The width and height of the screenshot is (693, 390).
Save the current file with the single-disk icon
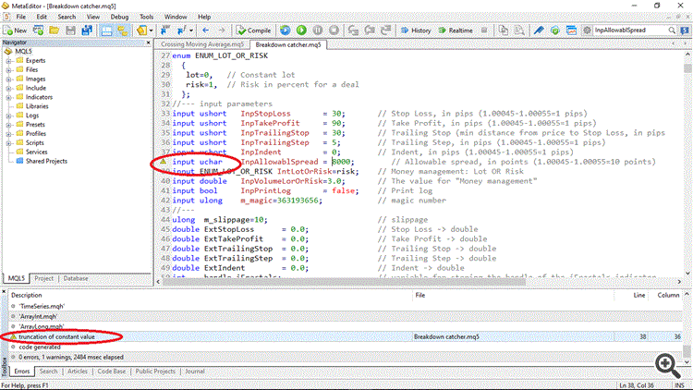(70, 30)
